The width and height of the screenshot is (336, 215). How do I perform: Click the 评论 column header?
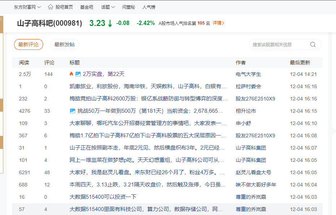pyautogui.click(x=49, y=63)
